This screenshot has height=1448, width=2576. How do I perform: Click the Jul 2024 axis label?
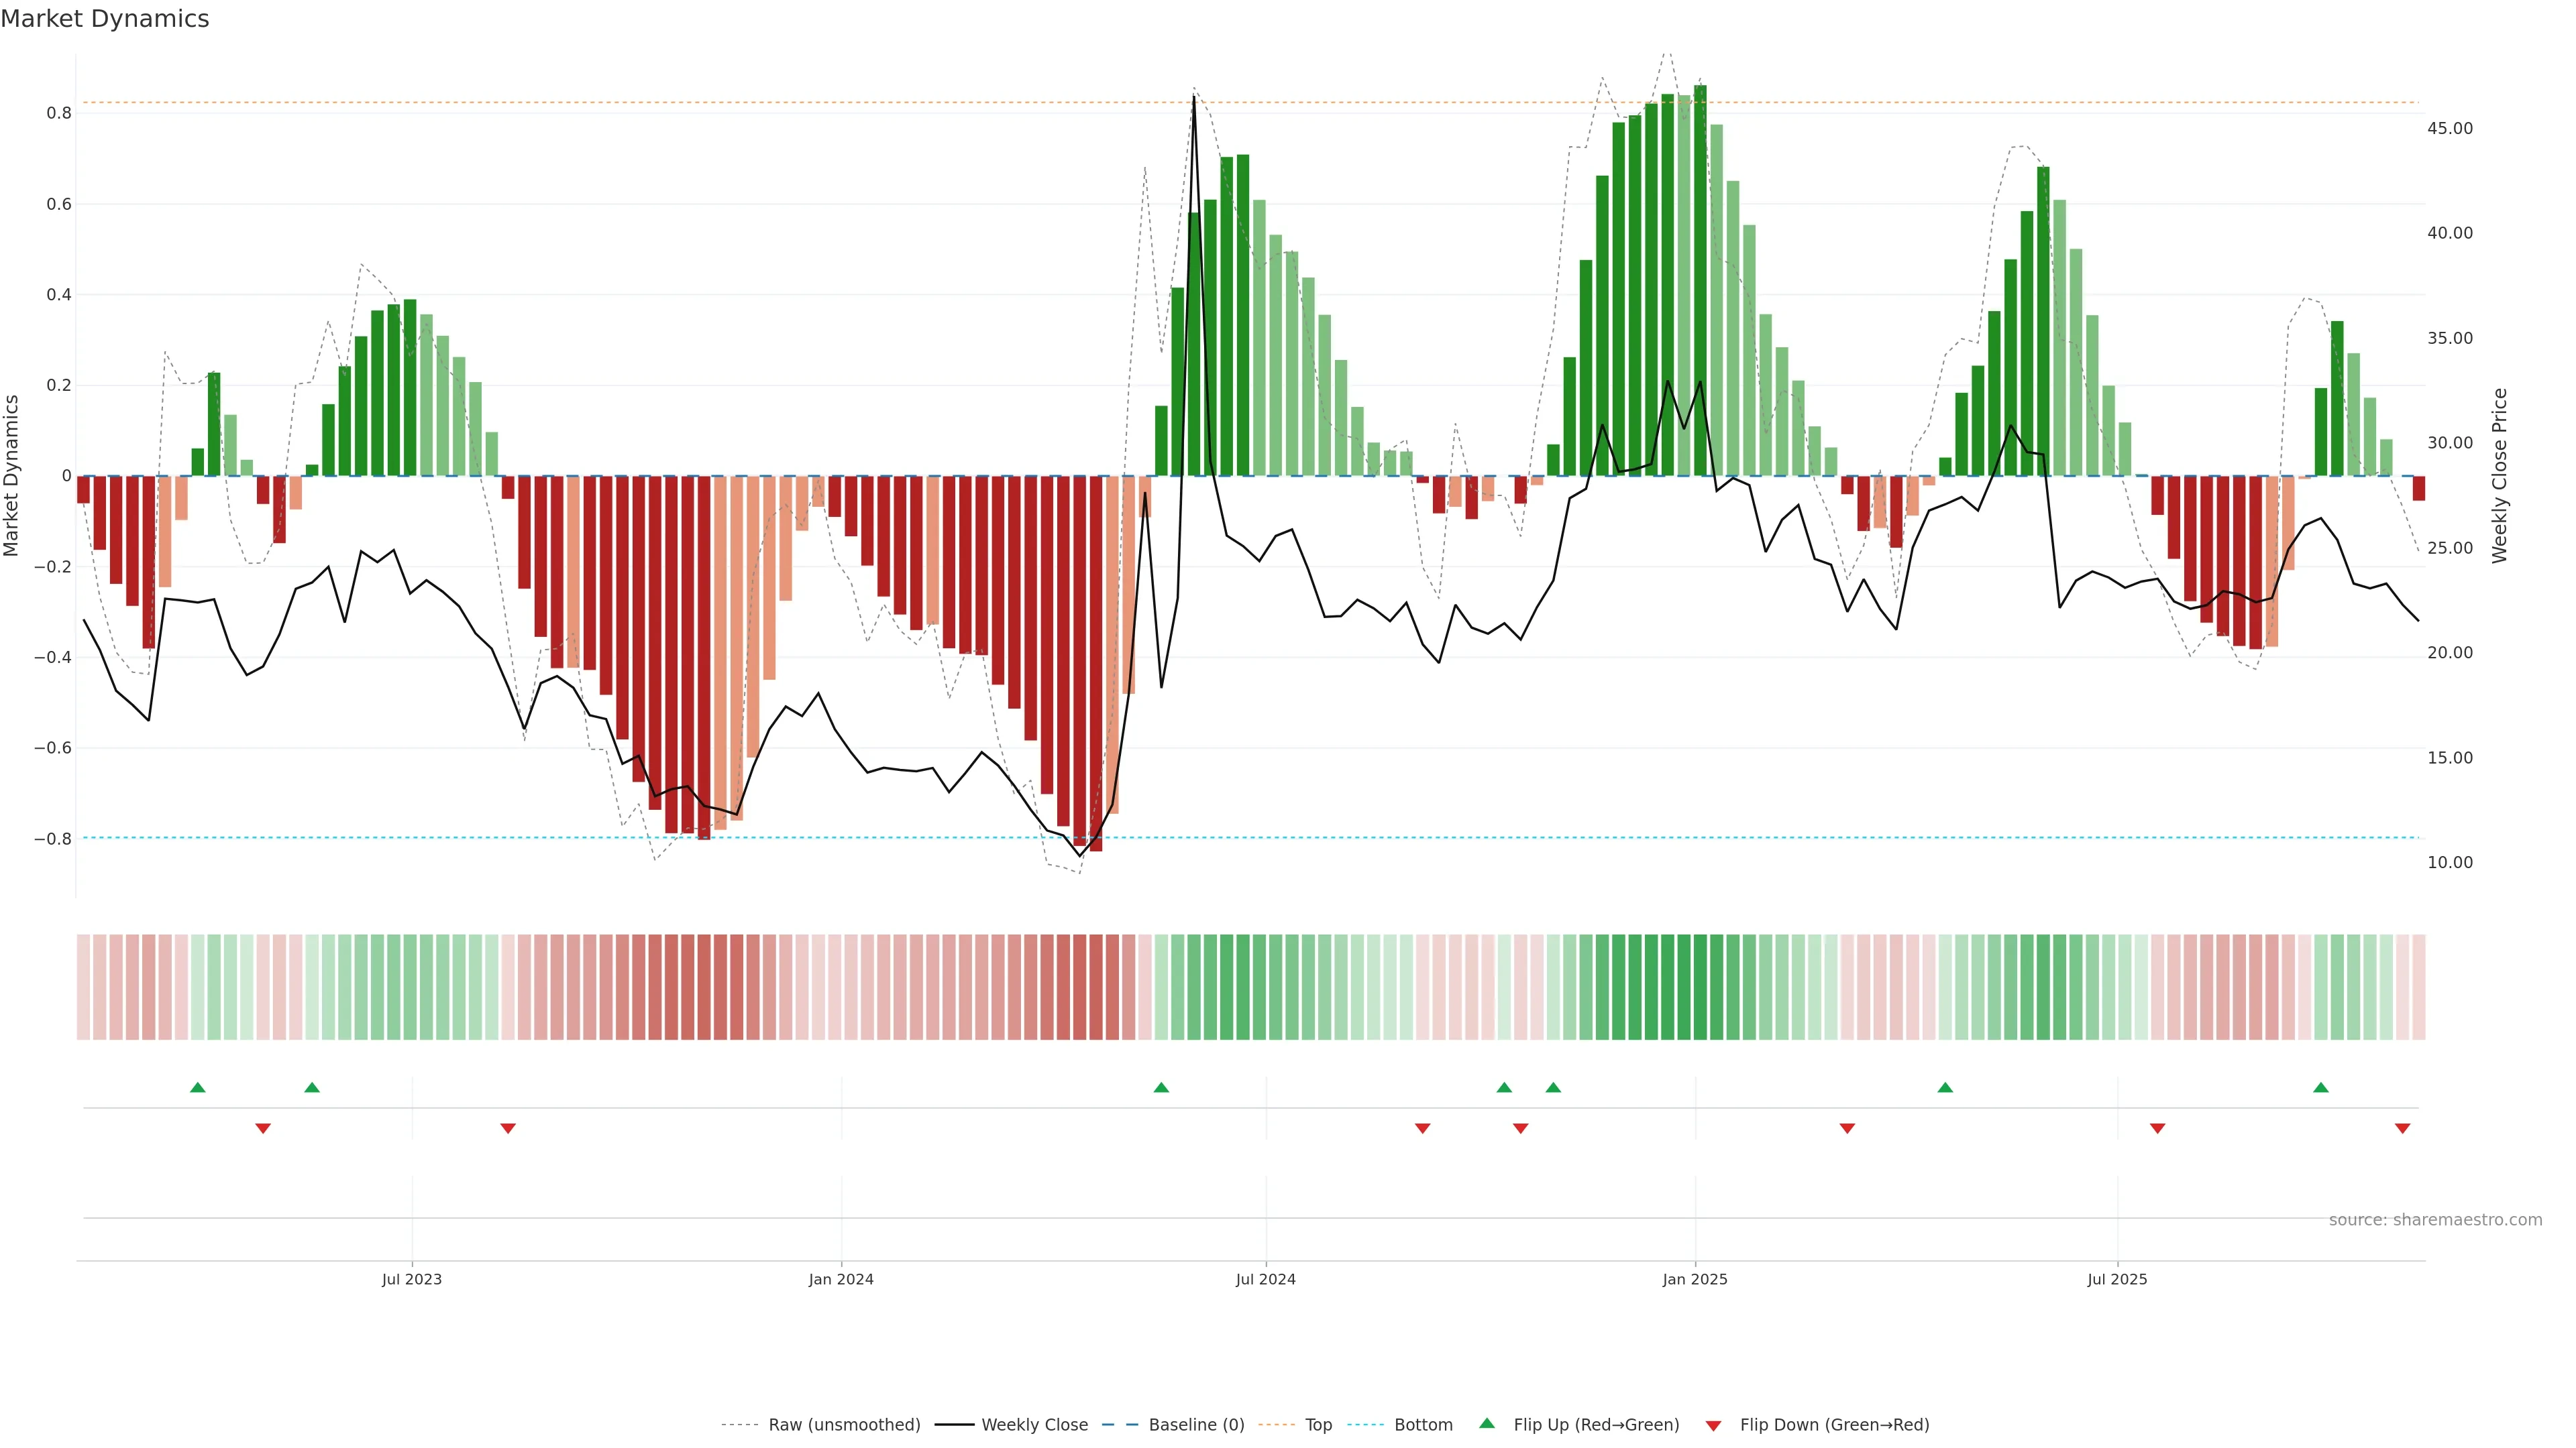pos(1265,1279)
